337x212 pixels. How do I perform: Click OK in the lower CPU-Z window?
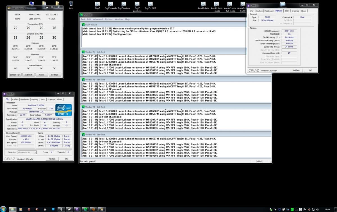(66, 159)
